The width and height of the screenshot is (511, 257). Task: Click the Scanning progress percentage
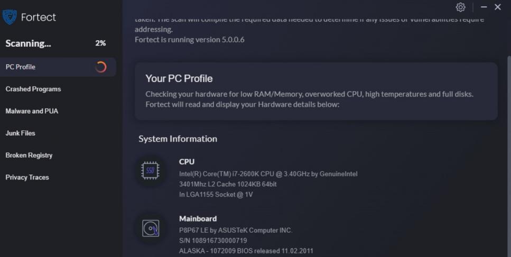pos(100,43)
